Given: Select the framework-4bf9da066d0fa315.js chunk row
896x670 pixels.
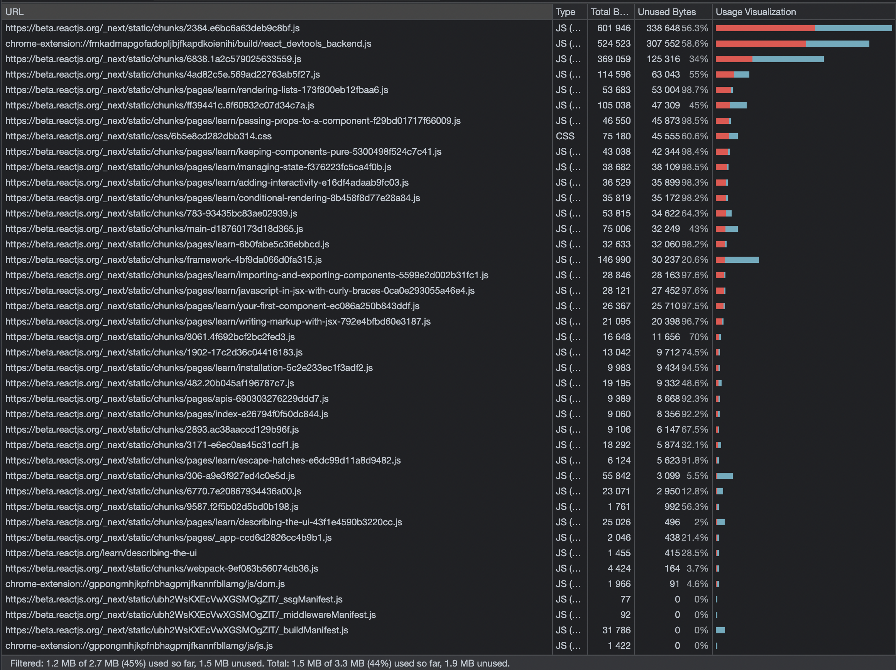Looking at the screenshot, I should (163, 259).
